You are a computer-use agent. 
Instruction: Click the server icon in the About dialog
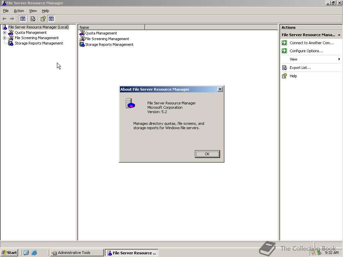coord(130,103)
